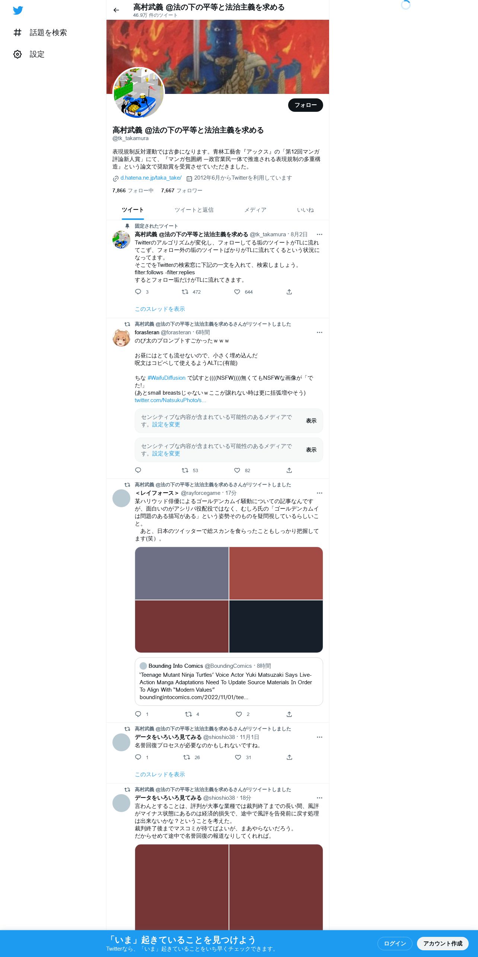The height and width of the screenshot is (957, 478).
Task: Switch to the ツイートと返信 tab
Action: click(x=194, y=210)
